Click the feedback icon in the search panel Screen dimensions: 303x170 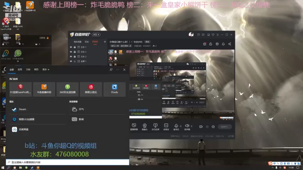click(111, 70)
